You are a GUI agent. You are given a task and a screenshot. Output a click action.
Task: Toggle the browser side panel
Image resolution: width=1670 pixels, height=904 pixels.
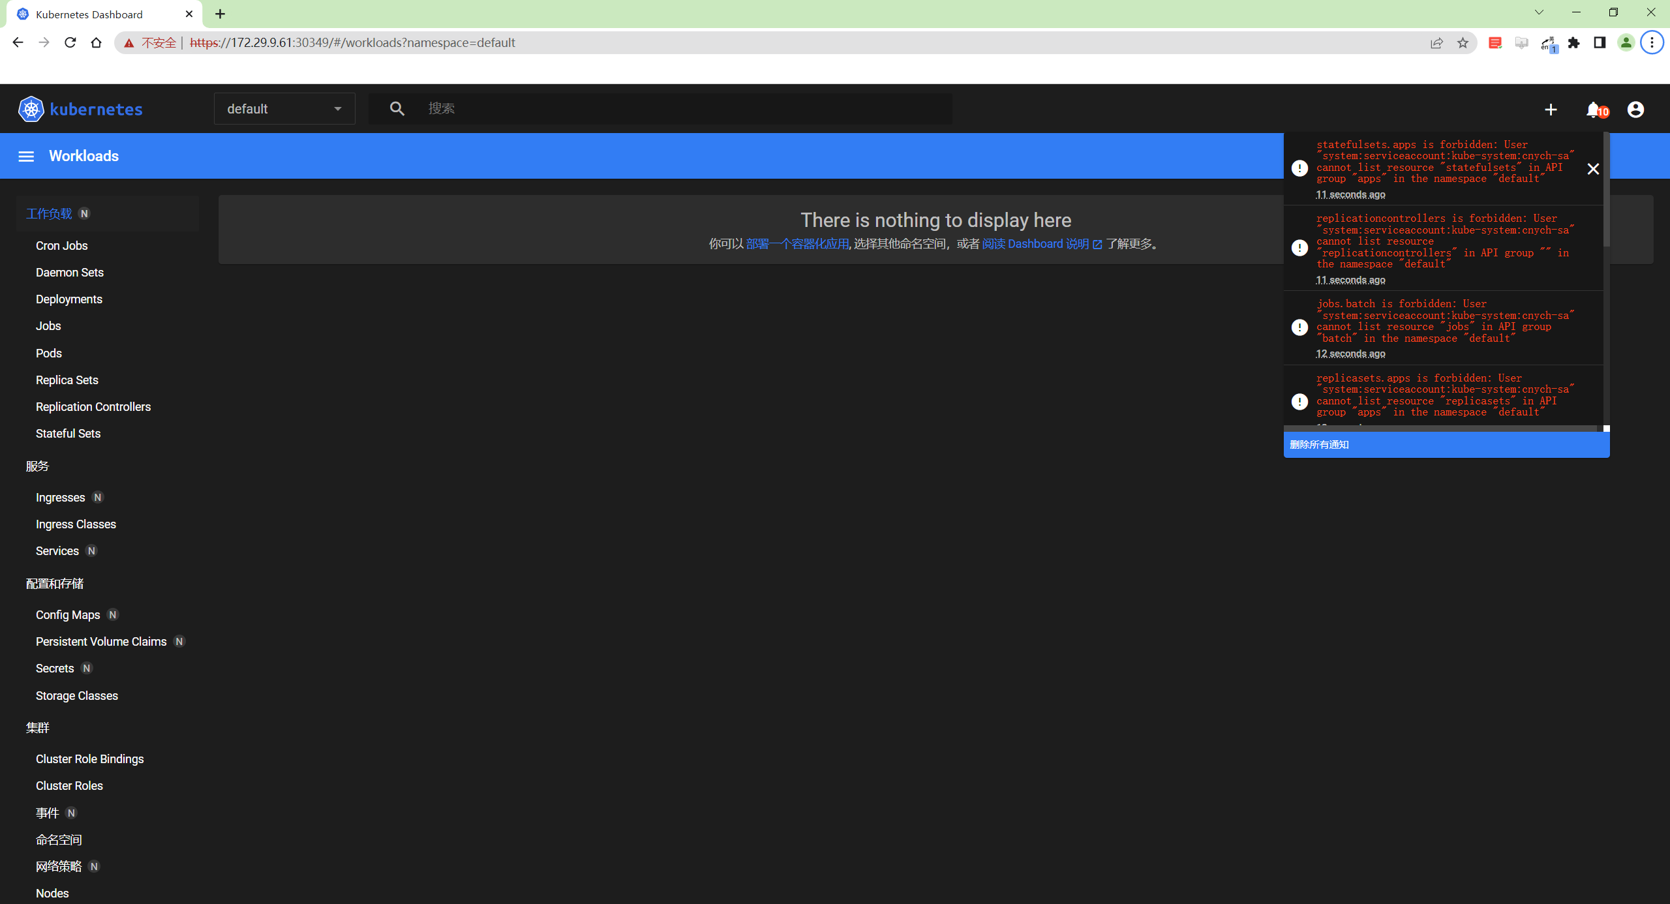coord(1600,43)
